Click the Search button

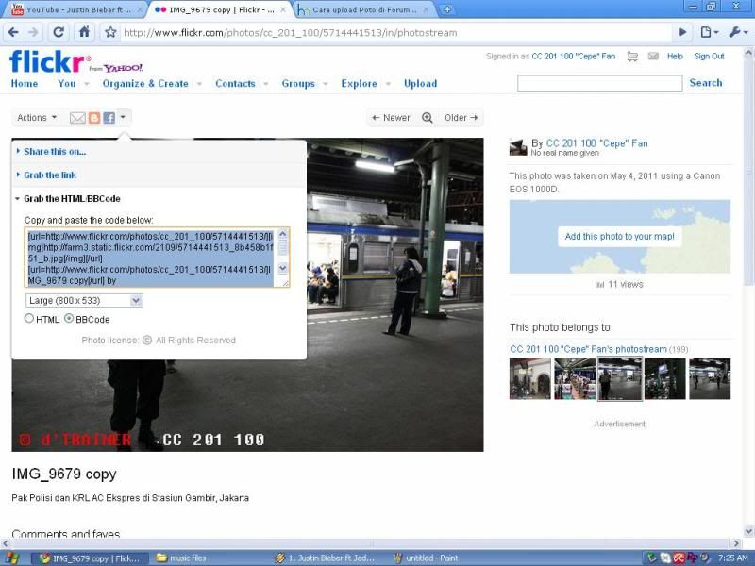pyautogui.click(x=705, y=83)
